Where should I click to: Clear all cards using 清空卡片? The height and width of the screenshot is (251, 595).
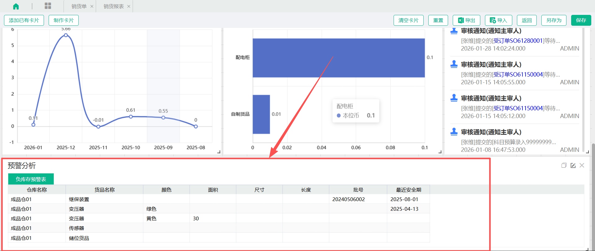(408, 20)
